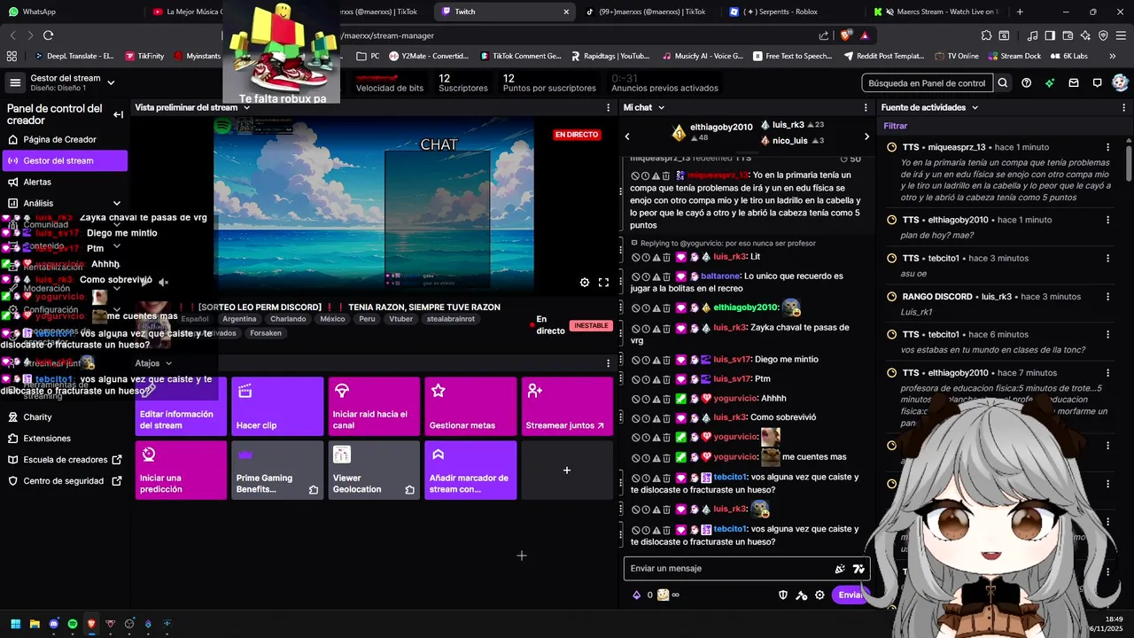The image size is (1134, 638).
Task: Open browser extensions puzzle icon
Action: (986, 35)
